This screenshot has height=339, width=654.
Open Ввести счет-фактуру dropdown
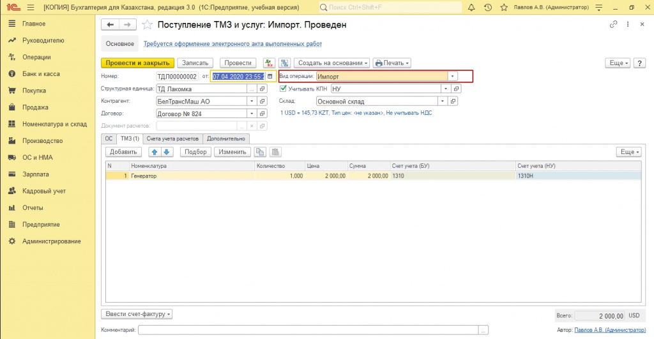pos(137,314)
